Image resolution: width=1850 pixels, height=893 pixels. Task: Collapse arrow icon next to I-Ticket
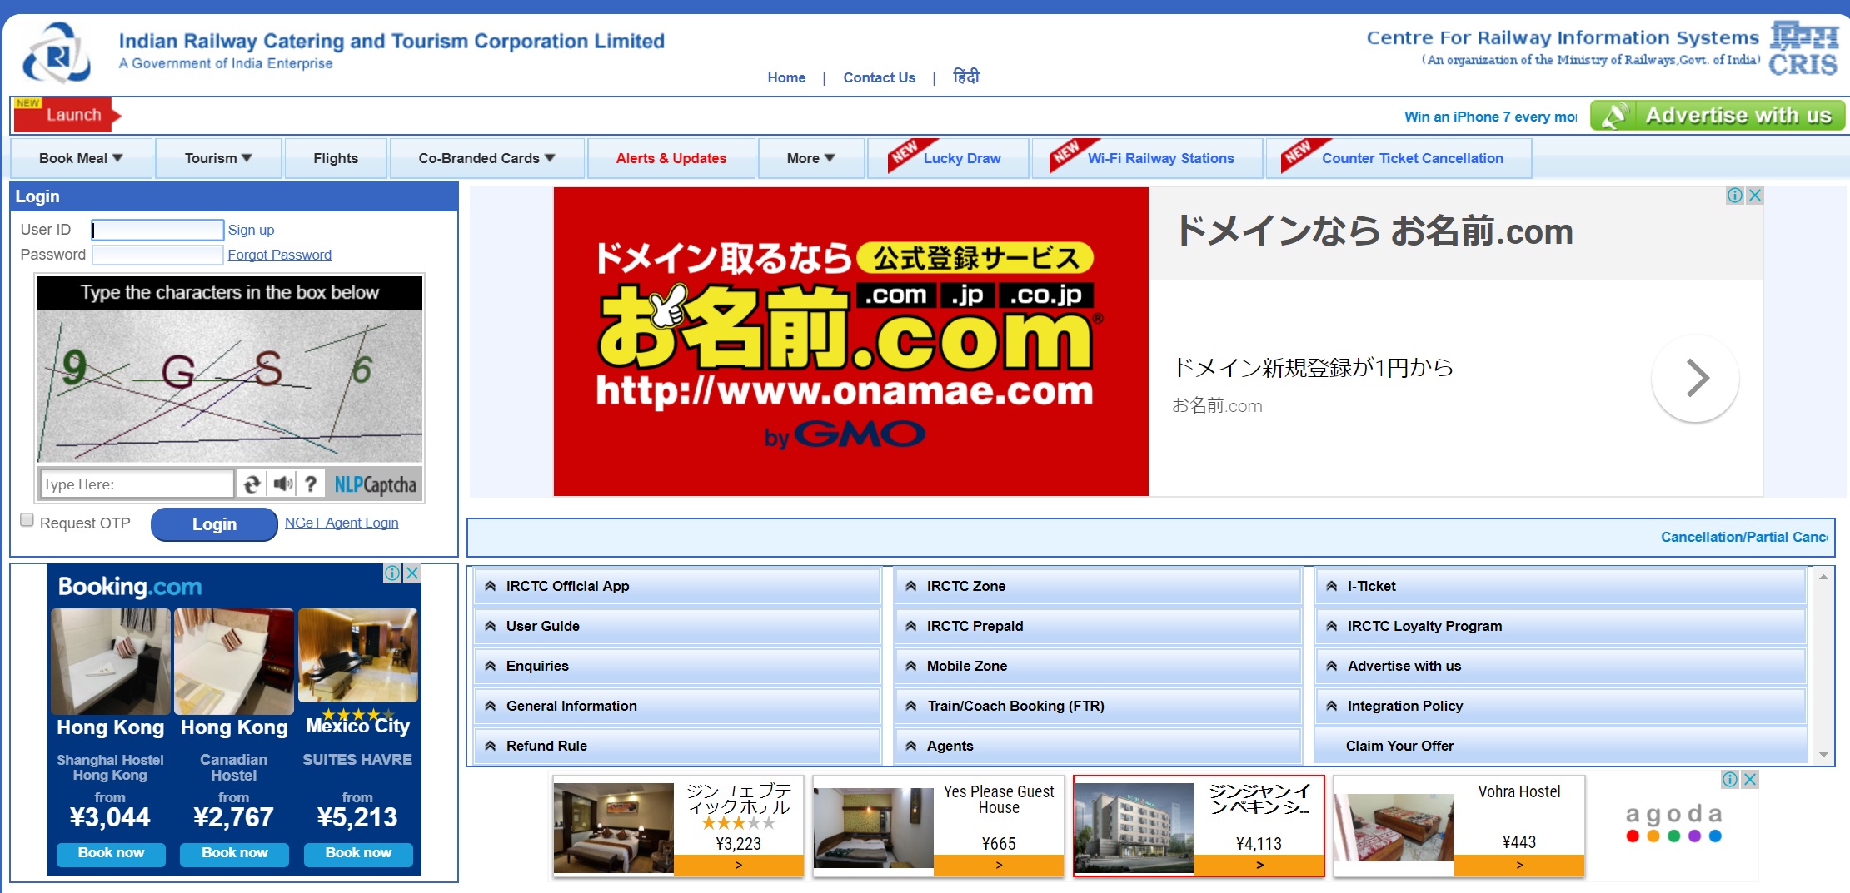pyautogui.click(x=1332, y=586)
